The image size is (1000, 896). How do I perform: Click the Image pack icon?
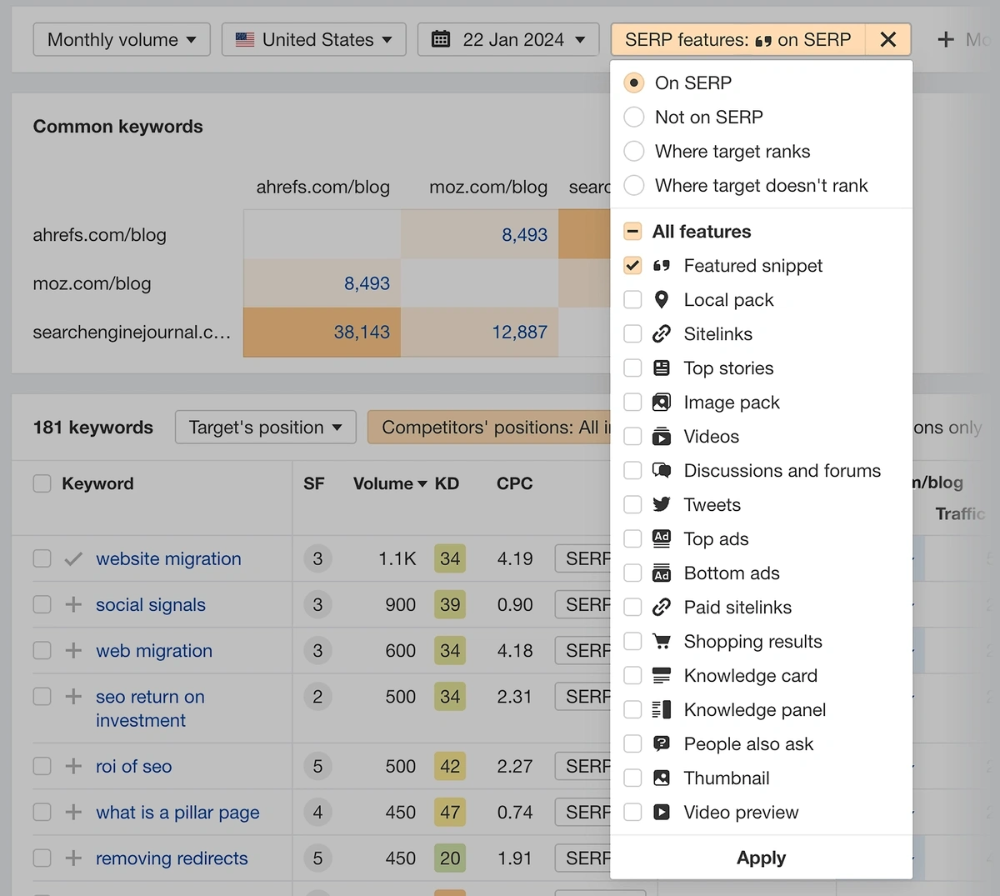[x=662, y=403]
